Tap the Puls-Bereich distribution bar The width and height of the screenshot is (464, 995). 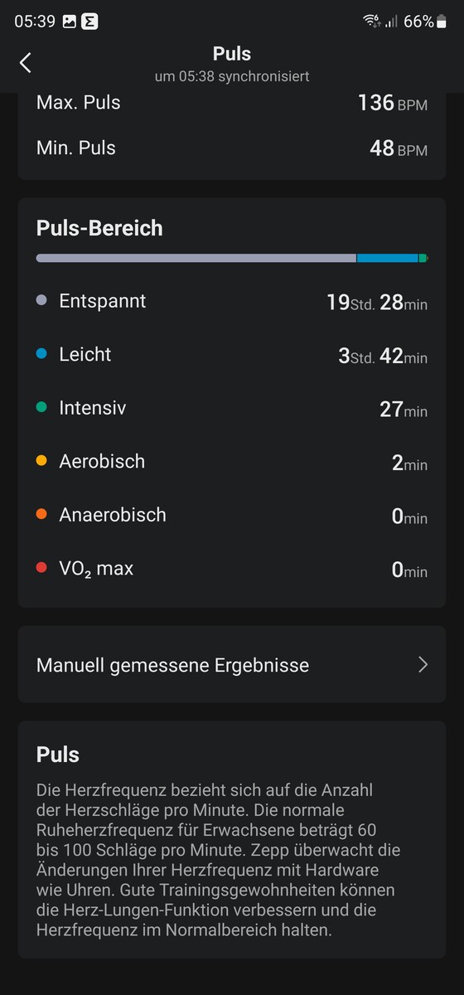point(232,259)
